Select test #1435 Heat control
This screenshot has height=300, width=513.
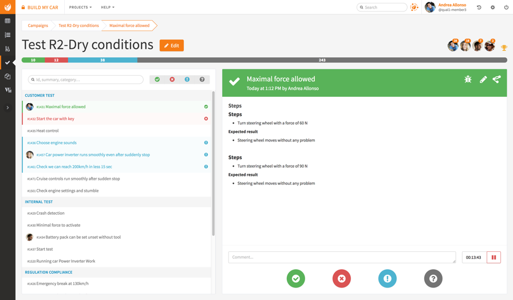[116, 131]
